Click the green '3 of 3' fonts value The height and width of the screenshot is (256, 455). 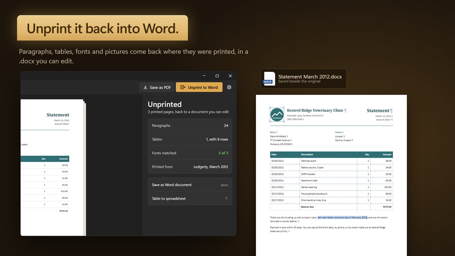[223, 153]
